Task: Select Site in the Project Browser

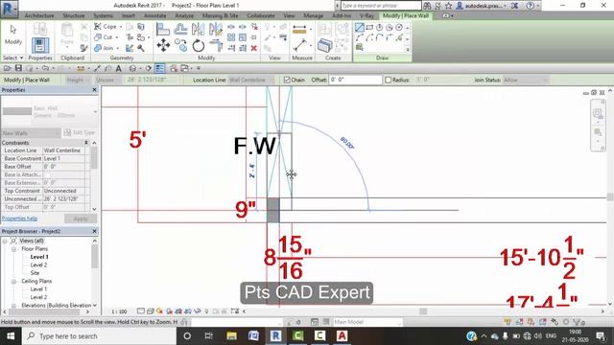Action: pyautogui.click(x=35, y=273)
